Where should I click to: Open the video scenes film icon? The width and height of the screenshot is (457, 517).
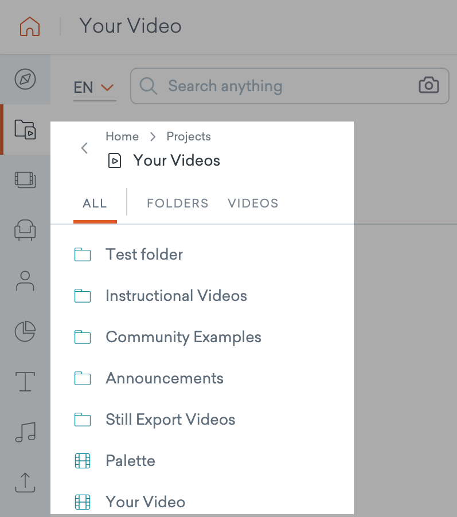25,180
